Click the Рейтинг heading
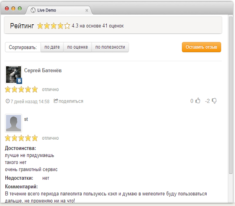Viewport: 235px width, 206px height. tap(22, 26)
